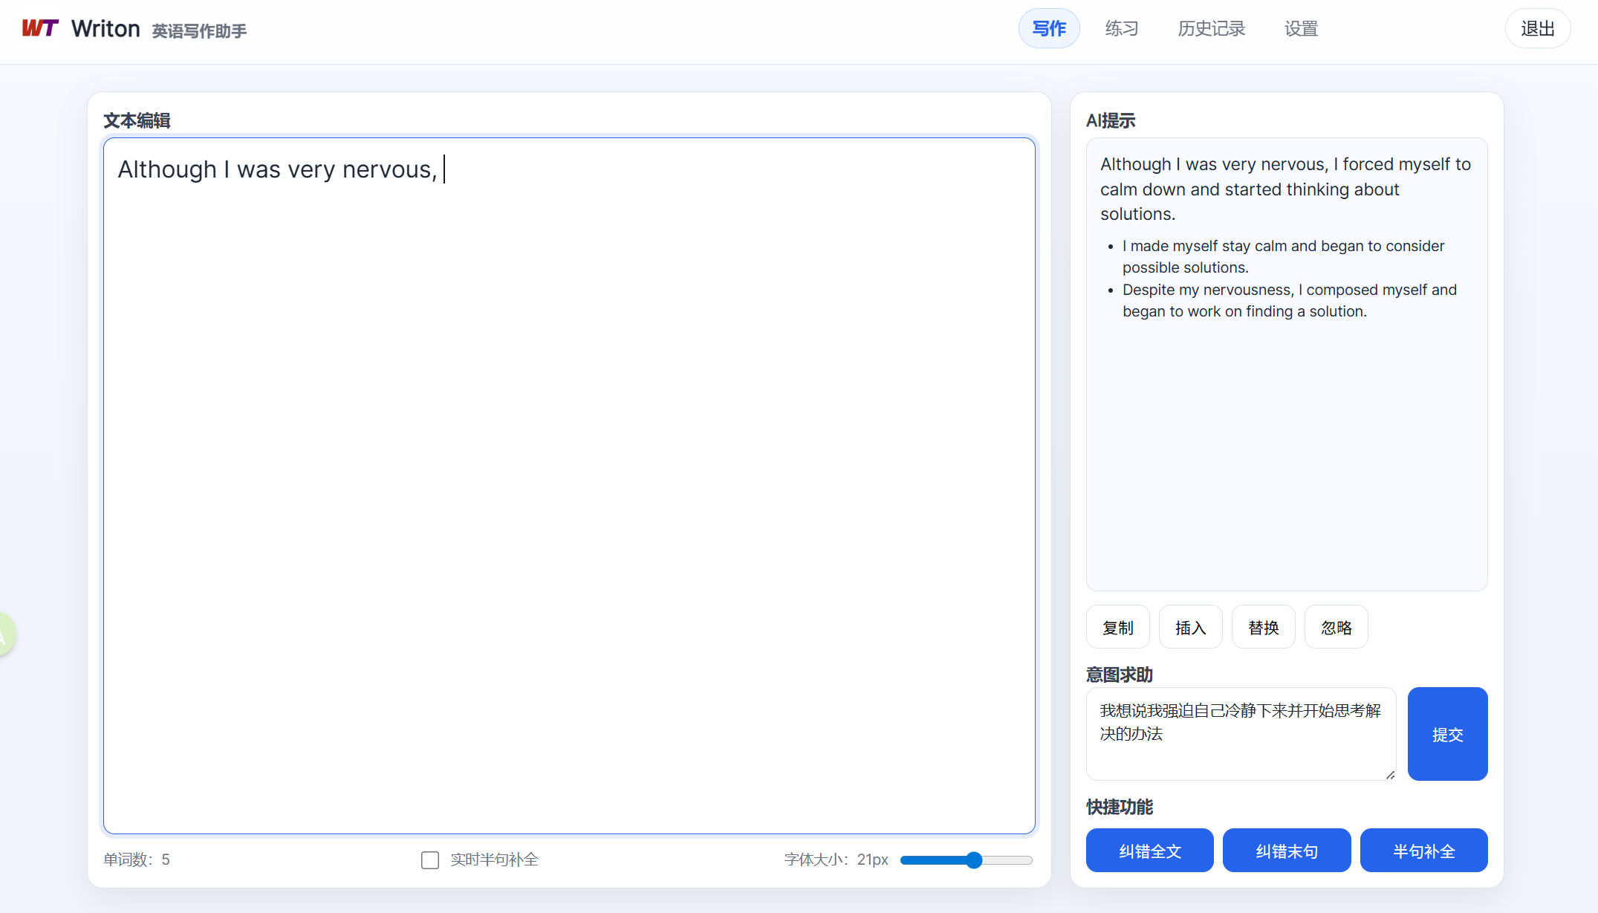Enable the 实时半句补全 checkbox

429,860
